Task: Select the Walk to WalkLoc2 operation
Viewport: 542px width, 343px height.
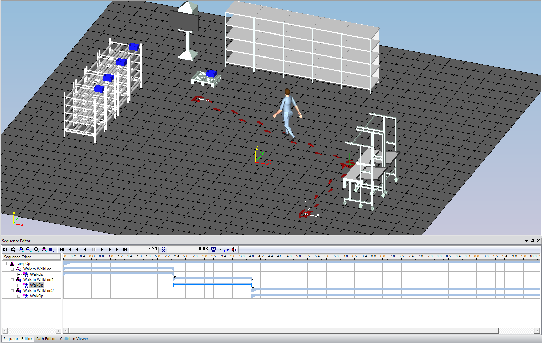Action: [38, 291]
